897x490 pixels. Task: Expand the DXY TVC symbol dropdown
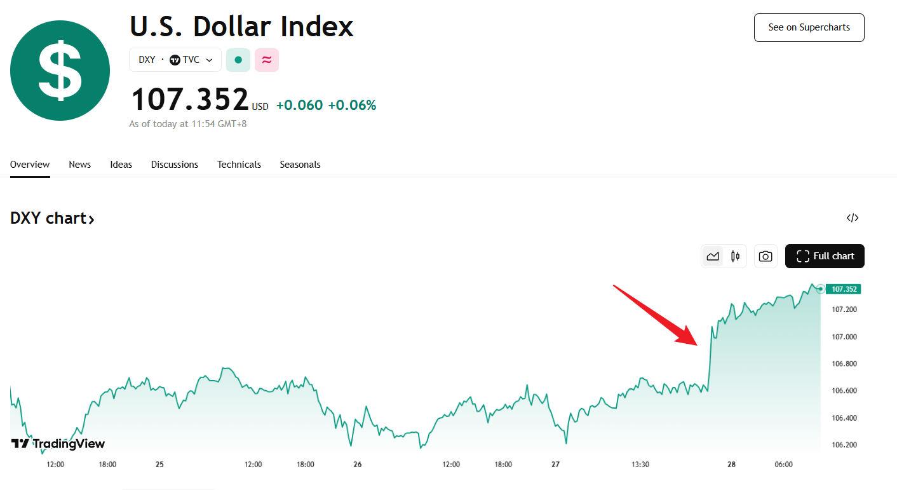209,60
